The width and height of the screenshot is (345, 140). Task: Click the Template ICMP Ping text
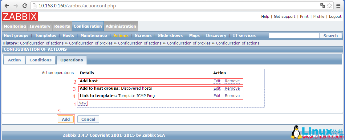tap(136, 96)
